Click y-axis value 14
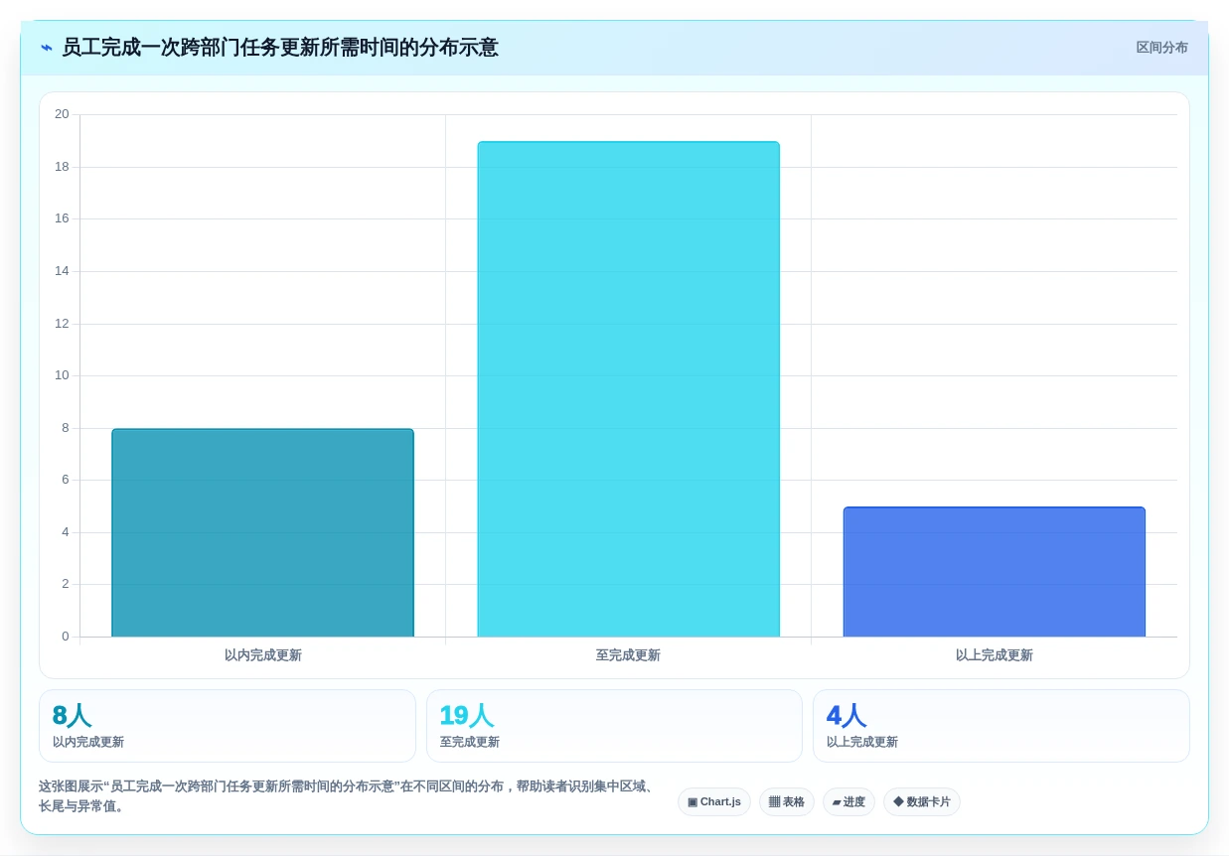Screen dimensions: 1229x856 (62, 271)
